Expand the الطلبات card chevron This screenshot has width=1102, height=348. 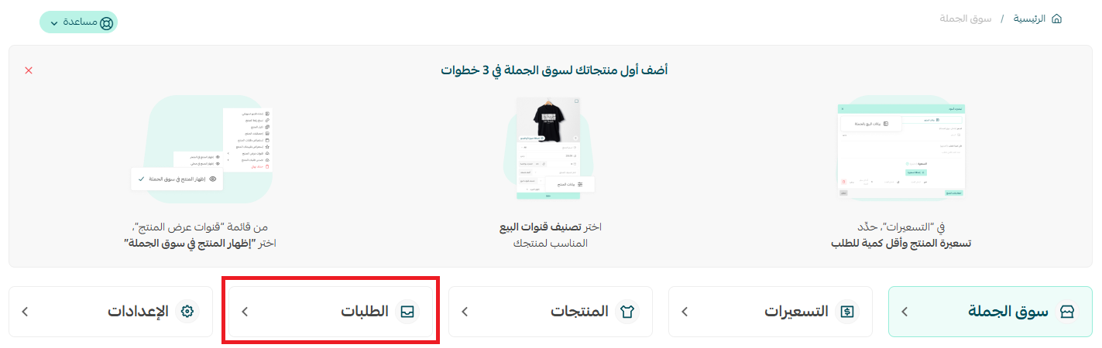pos(245,312)
